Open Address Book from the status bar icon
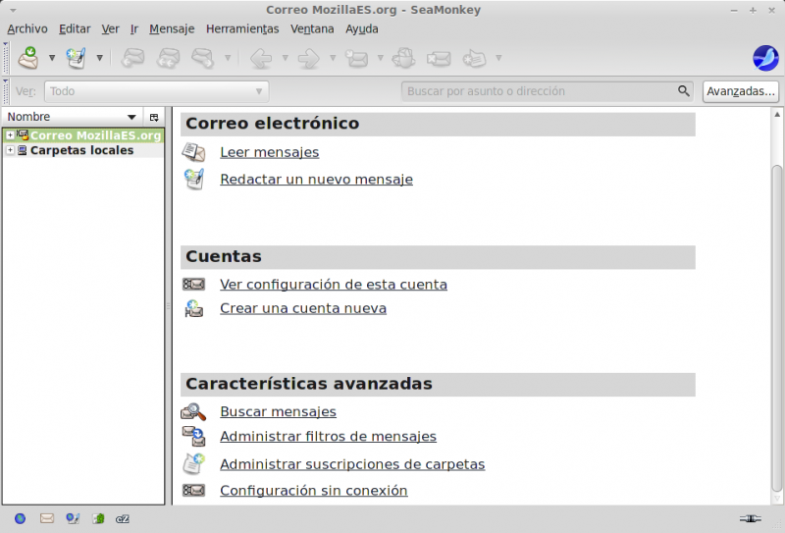This screenshot has height=533, width=785. point(98,518)
